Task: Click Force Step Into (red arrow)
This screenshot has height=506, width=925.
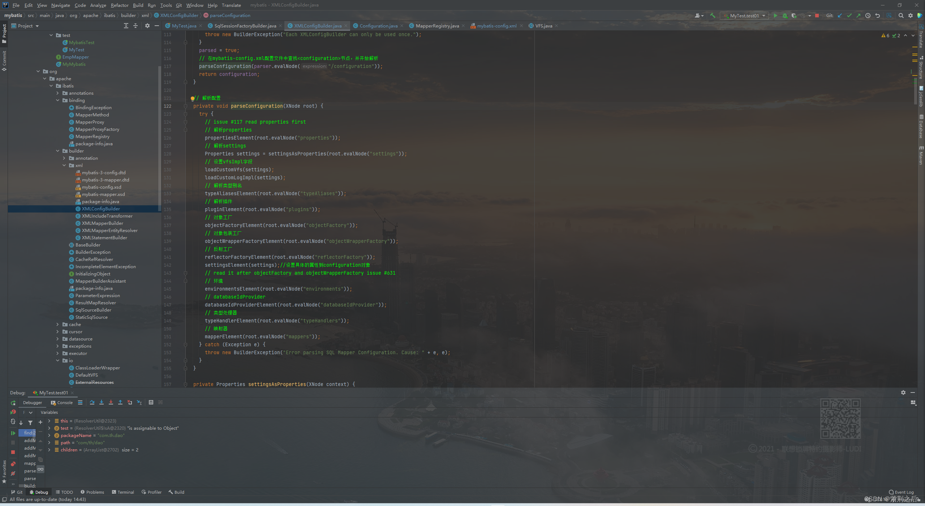Action: pyautogui.click(x=111, y=402)
